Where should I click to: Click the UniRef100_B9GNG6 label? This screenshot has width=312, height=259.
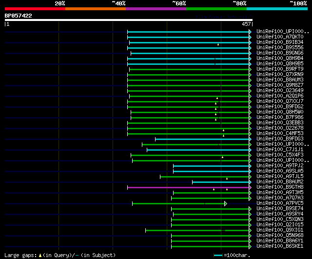280,53
